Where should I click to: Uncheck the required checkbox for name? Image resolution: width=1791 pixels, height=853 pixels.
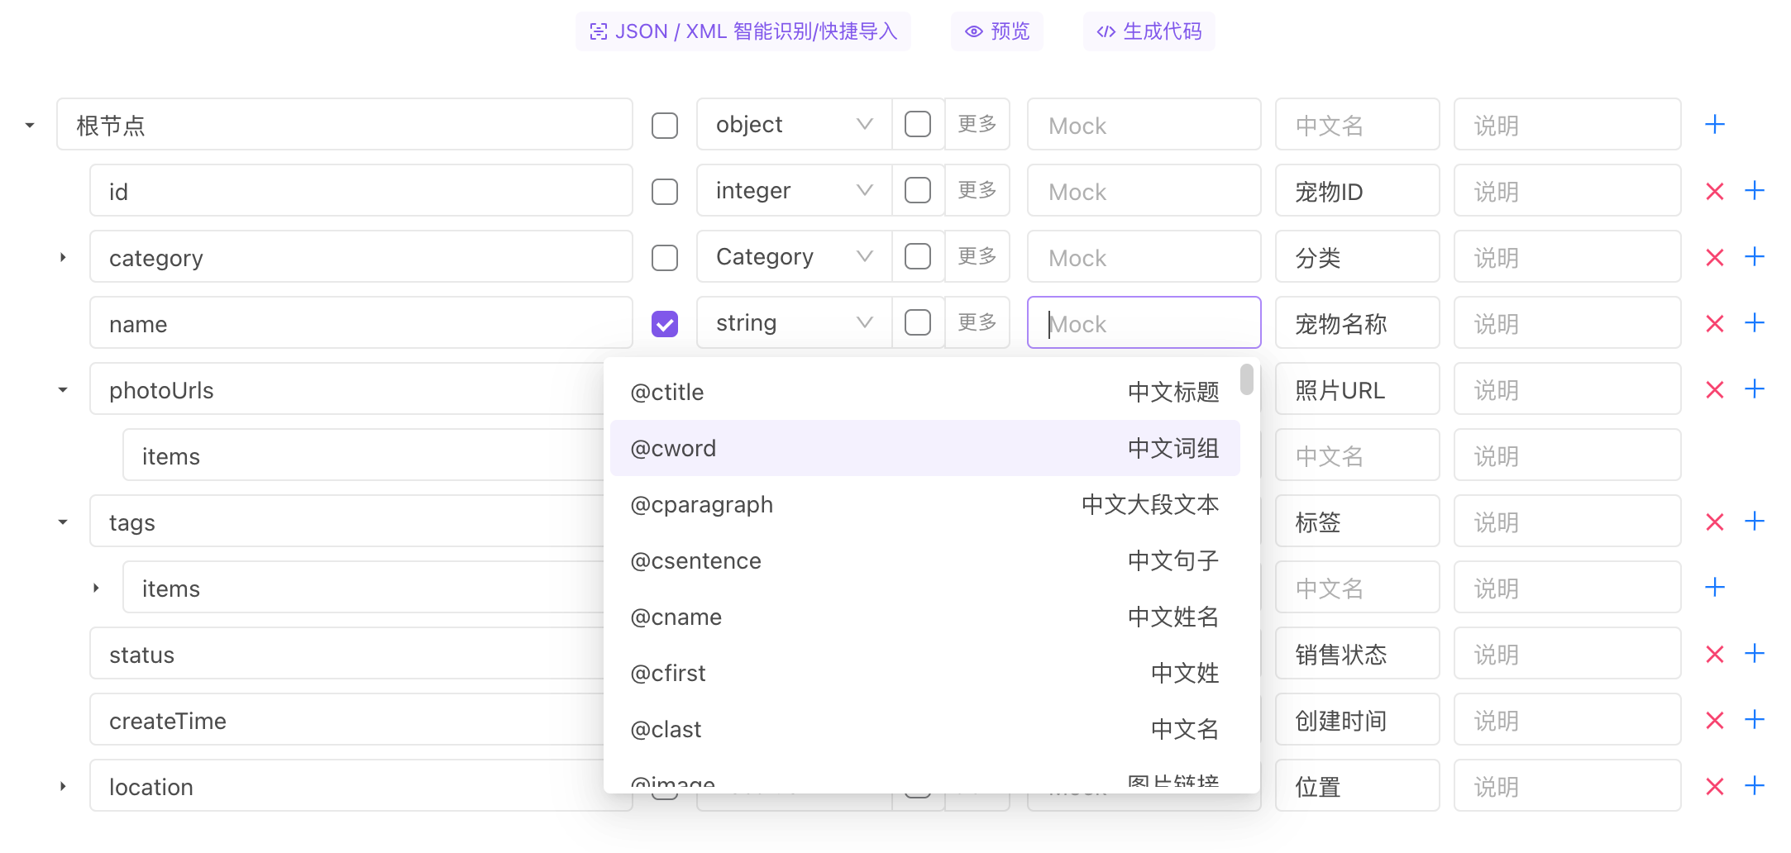(664, 323)
